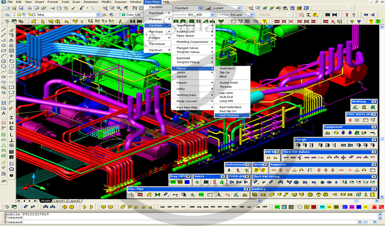Select the Move modify tool
This screenshot has height=226, width=385.
11,56
